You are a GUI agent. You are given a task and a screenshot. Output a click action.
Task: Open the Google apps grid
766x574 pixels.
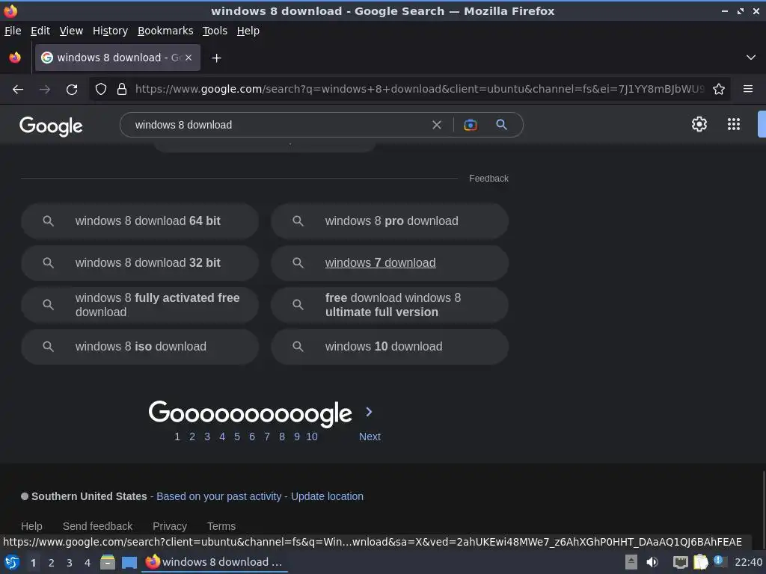pyautogui.click(x=734, y=124)
